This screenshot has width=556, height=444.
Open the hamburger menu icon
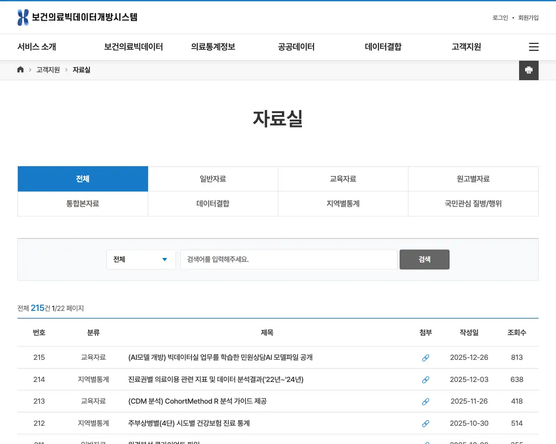pos(534,47)
